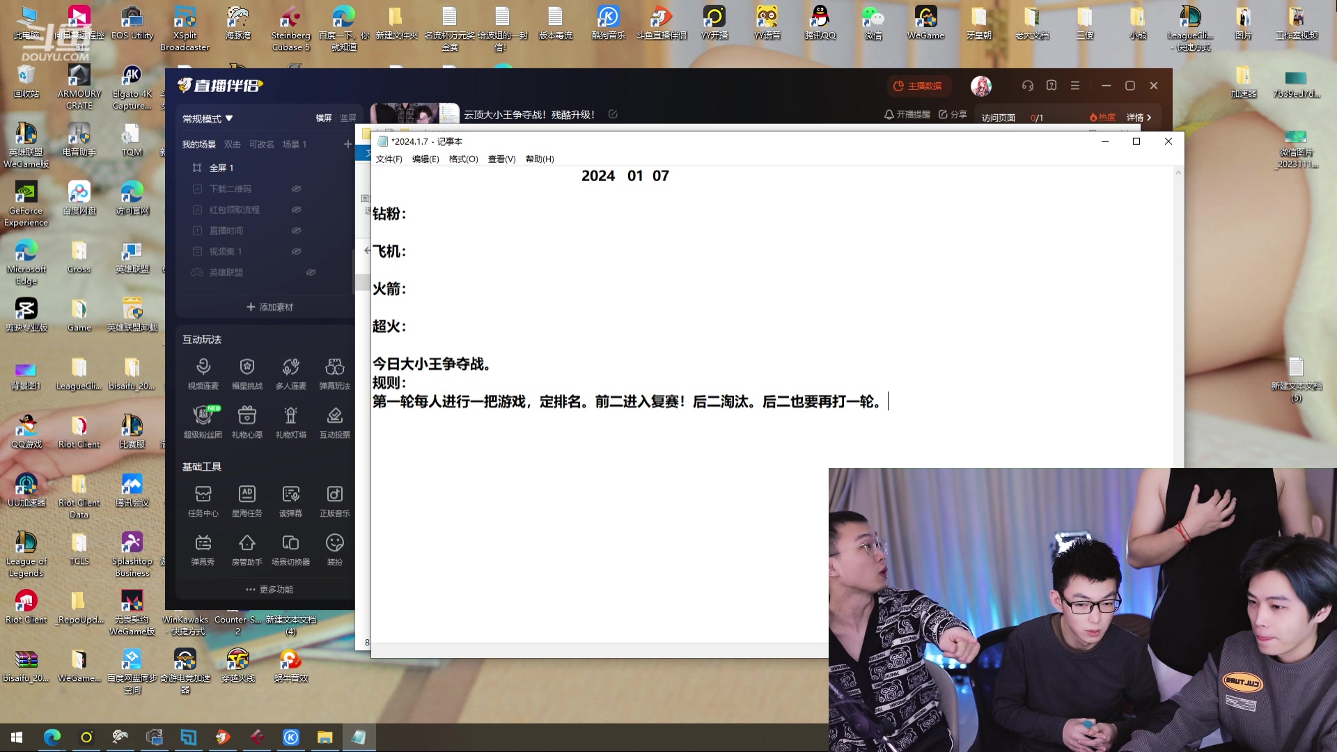Click 添加素材 to add a source
1337x752 pixels.
point(270,306)
